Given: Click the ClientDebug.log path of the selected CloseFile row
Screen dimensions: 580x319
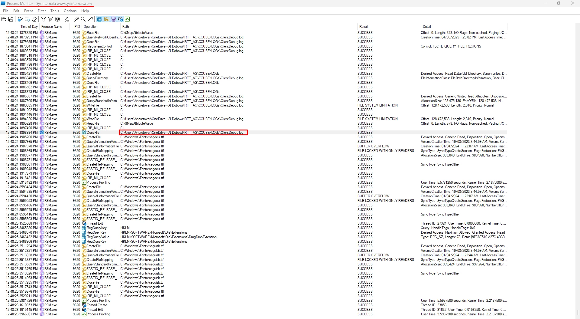Looking at the screenshot, I should 182,133.
